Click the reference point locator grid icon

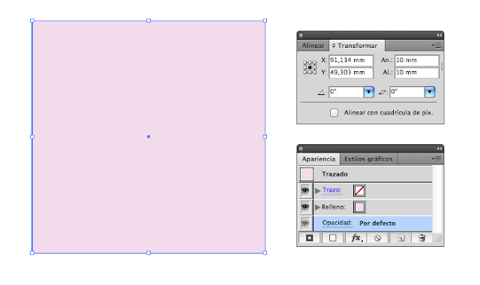pos(310,67)
